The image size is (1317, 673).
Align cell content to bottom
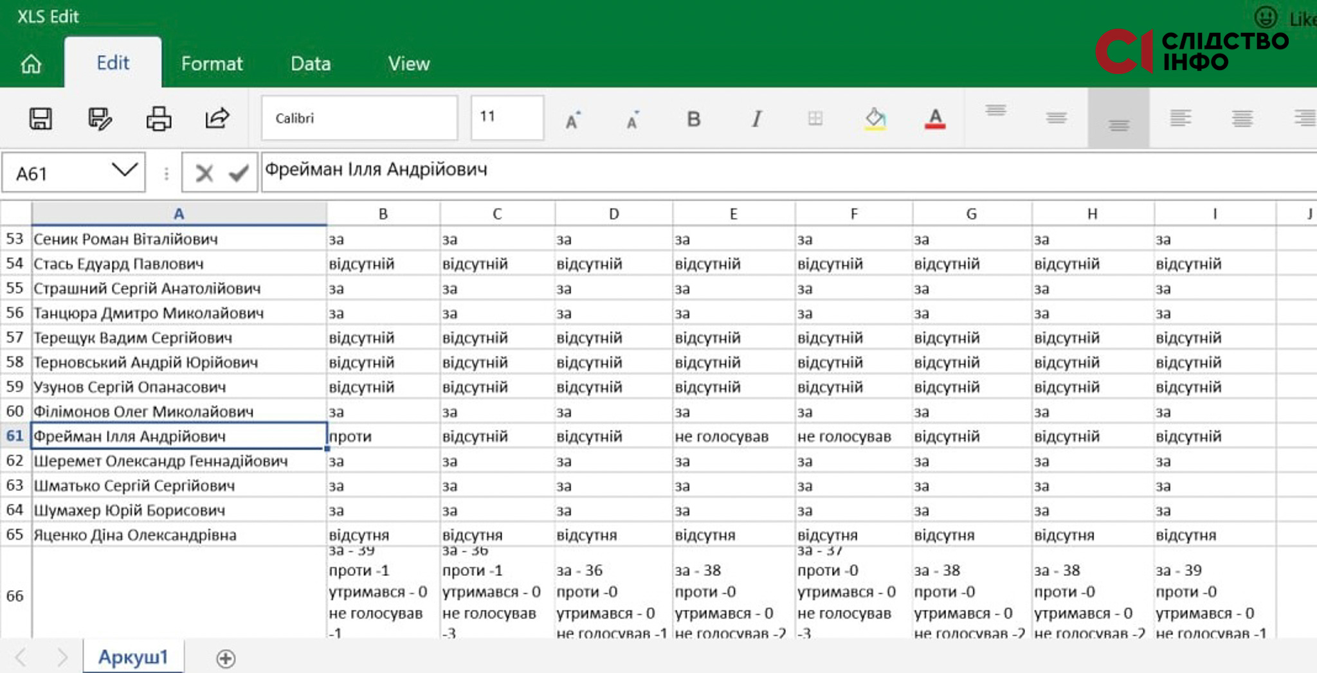tap(1119, 118)
